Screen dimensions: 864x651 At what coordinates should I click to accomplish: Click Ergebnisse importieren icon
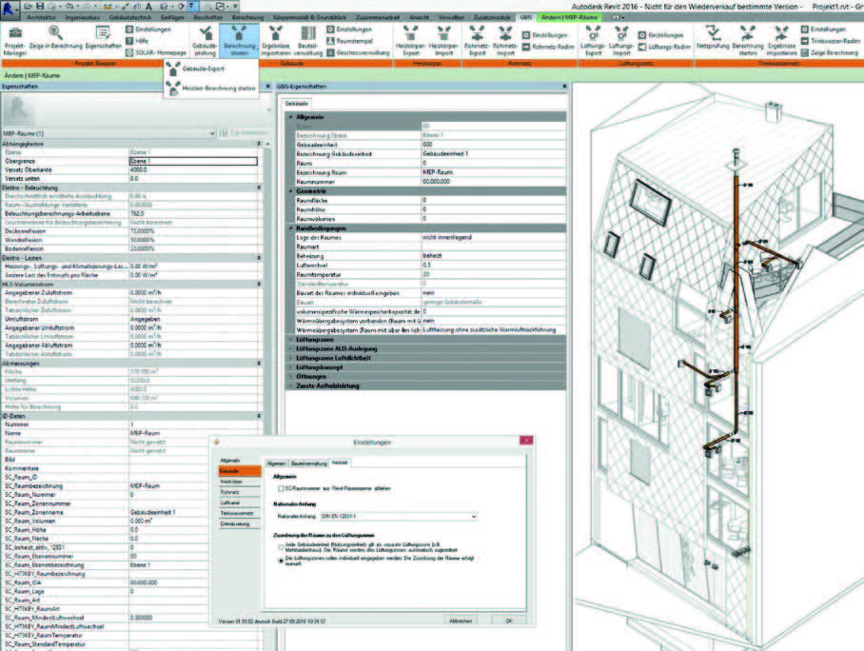pos(276,33)
